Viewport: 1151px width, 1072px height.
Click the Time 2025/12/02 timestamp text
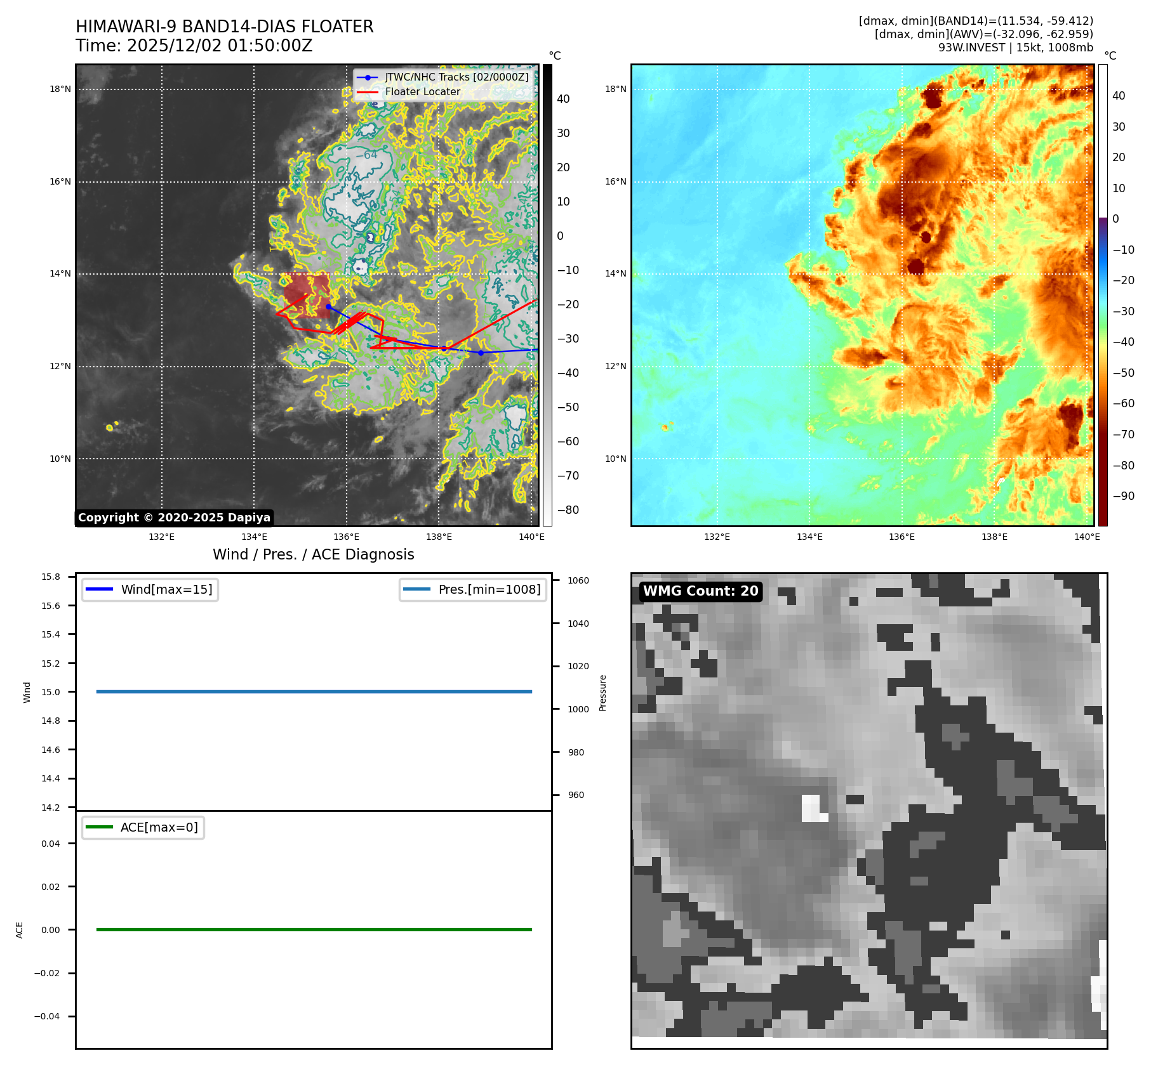click(194, 46)
